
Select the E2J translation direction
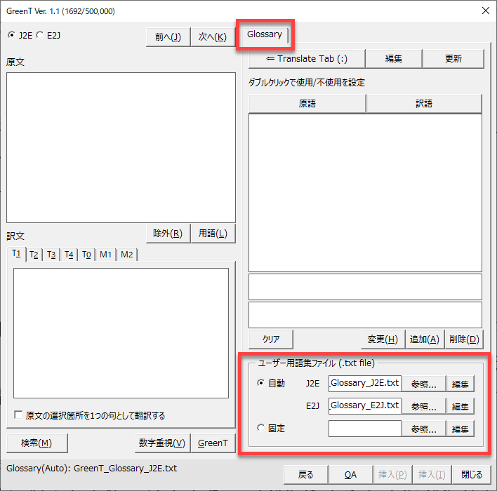click(40, 35)
